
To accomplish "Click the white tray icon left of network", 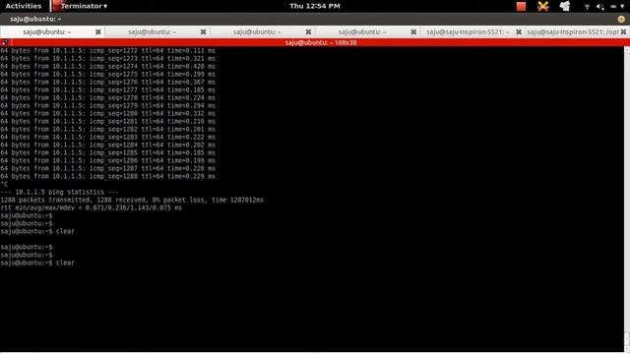I will 564,6.
